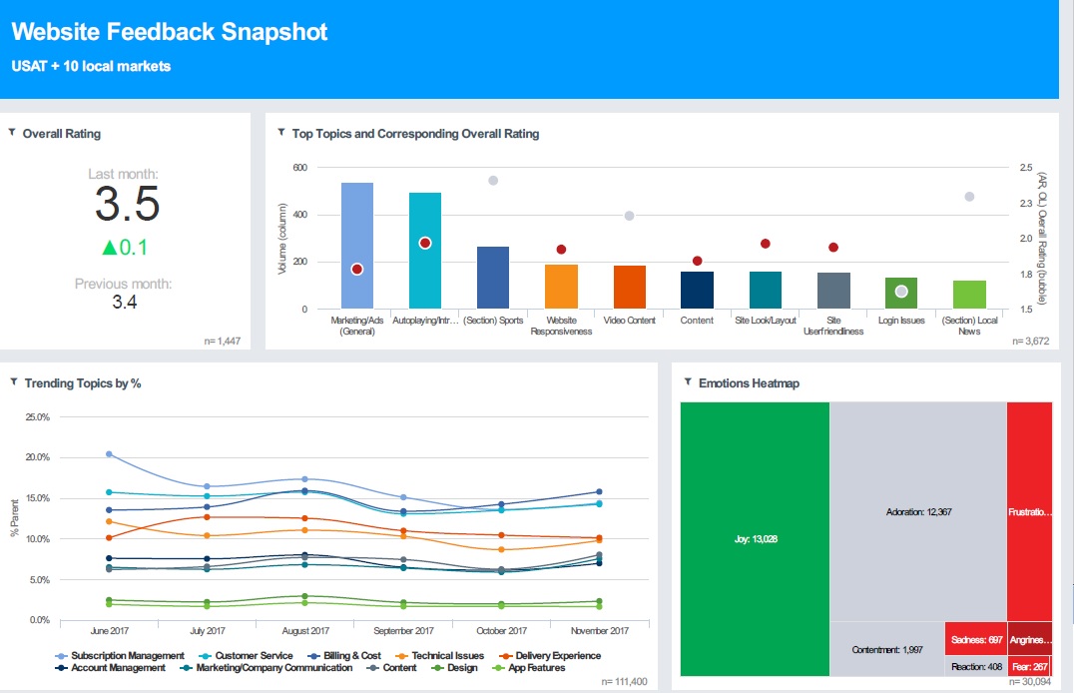Click the 3.5 last month rating value
Viewport: 1074px width, 693px height.
pos(127,204)
